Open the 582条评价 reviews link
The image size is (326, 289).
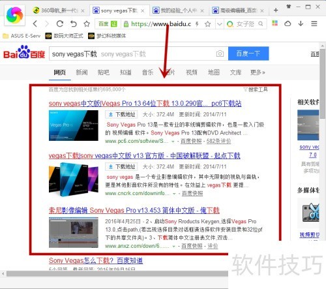[x=218, y=141]
